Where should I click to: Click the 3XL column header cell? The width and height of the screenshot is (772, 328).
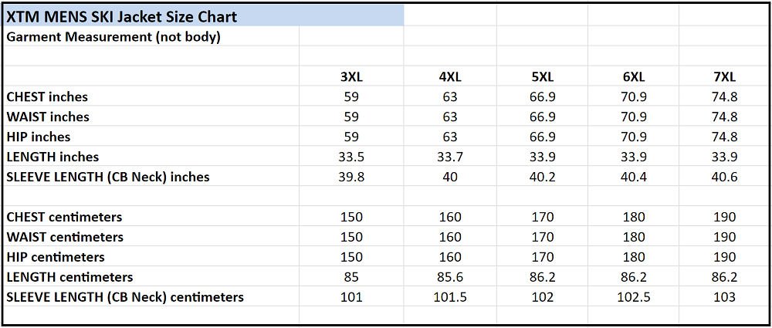coord(351,76)
